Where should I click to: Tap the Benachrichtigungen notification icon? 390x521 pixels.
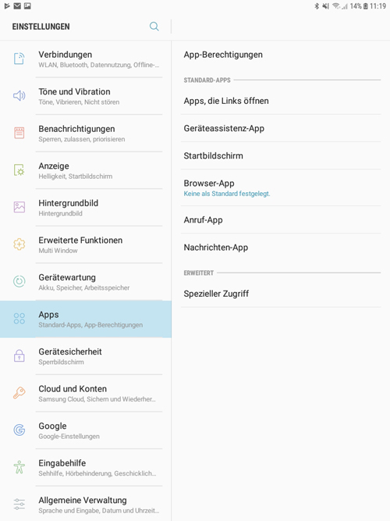[x=19, y=133]
